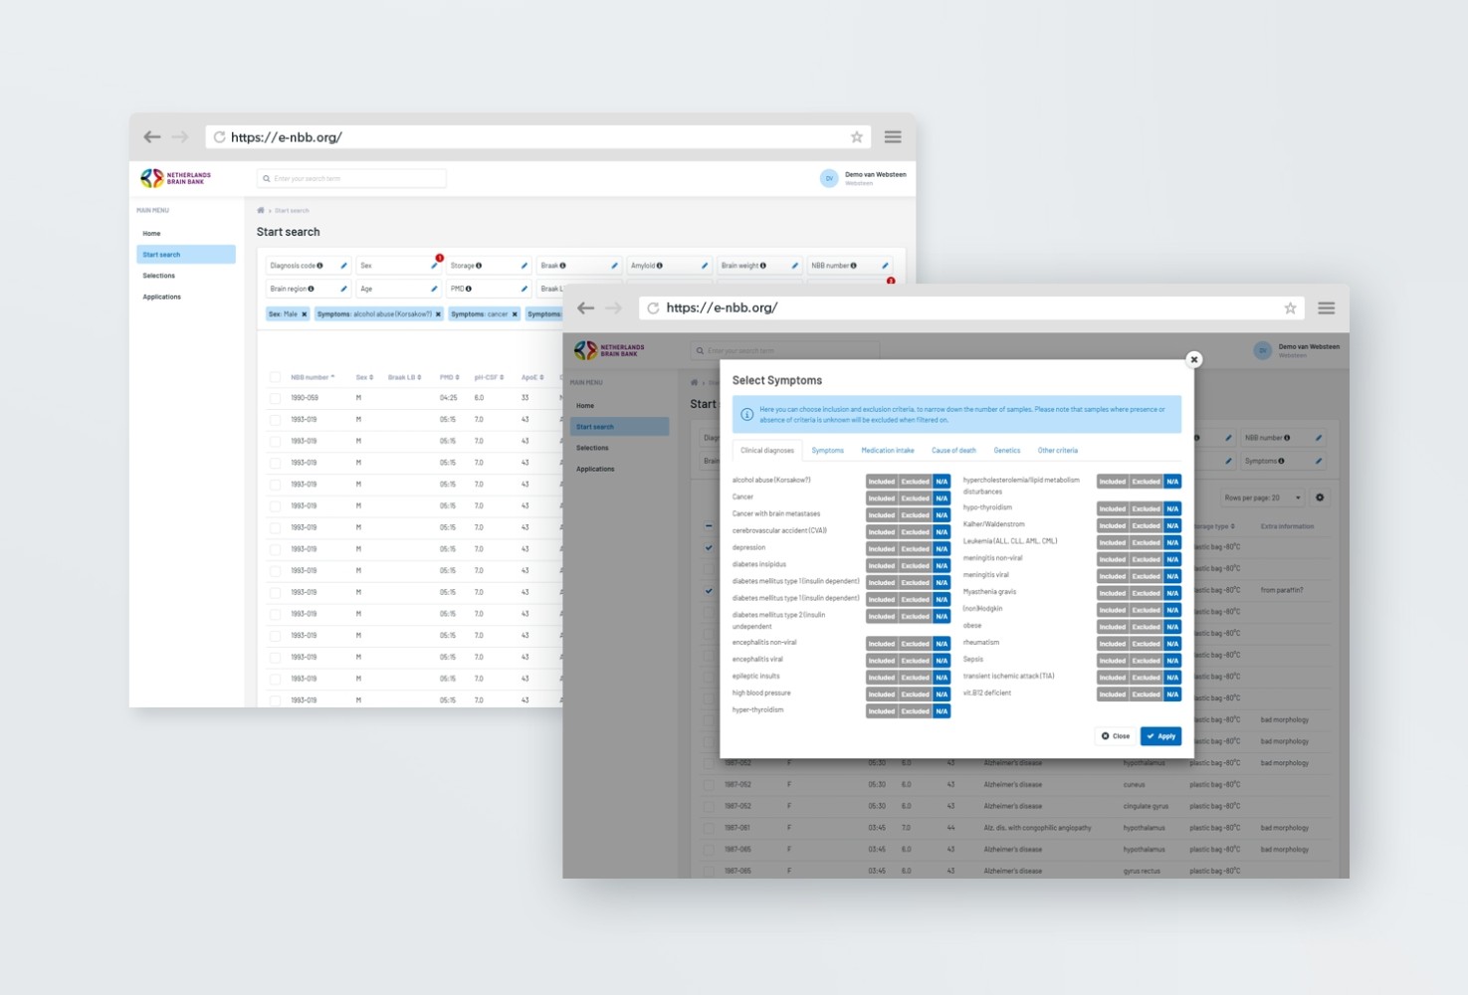Click the front window's address bar URL
Viewport: 1468px width, 995px height.
coord(722,307)
